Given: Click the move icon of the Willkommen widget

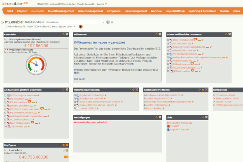Looking at the screenshot, I should click(x=157, y=35).
